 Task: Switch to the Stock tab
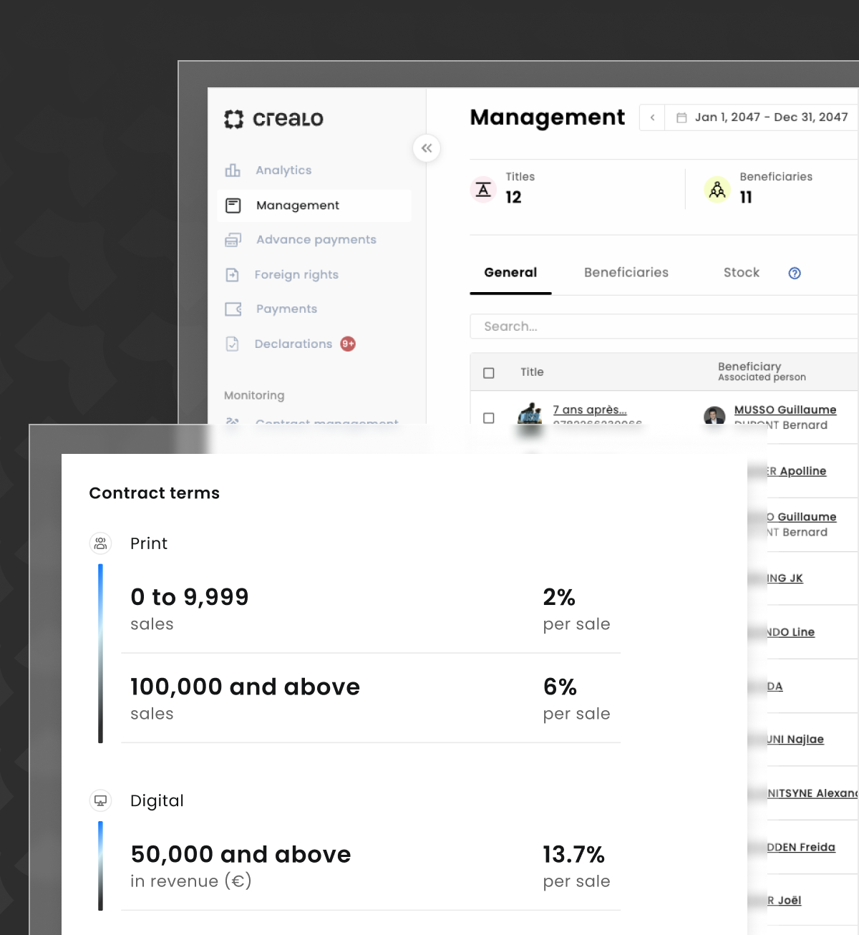742,273
